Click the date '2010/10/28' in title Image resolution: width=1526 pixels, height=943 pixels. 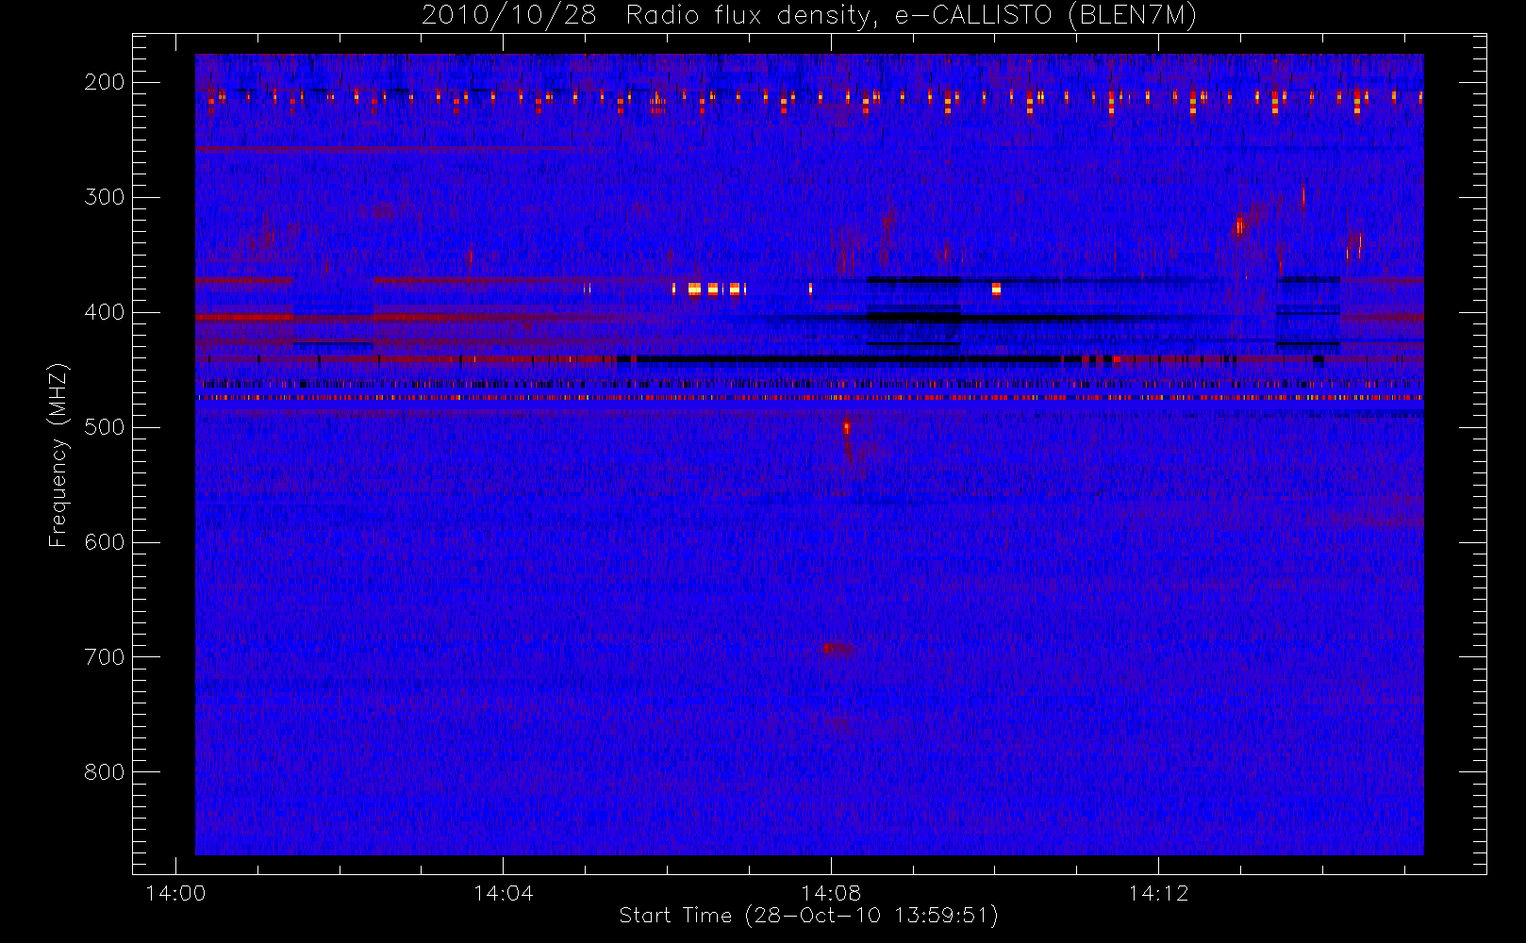click(x=509, y=16)
